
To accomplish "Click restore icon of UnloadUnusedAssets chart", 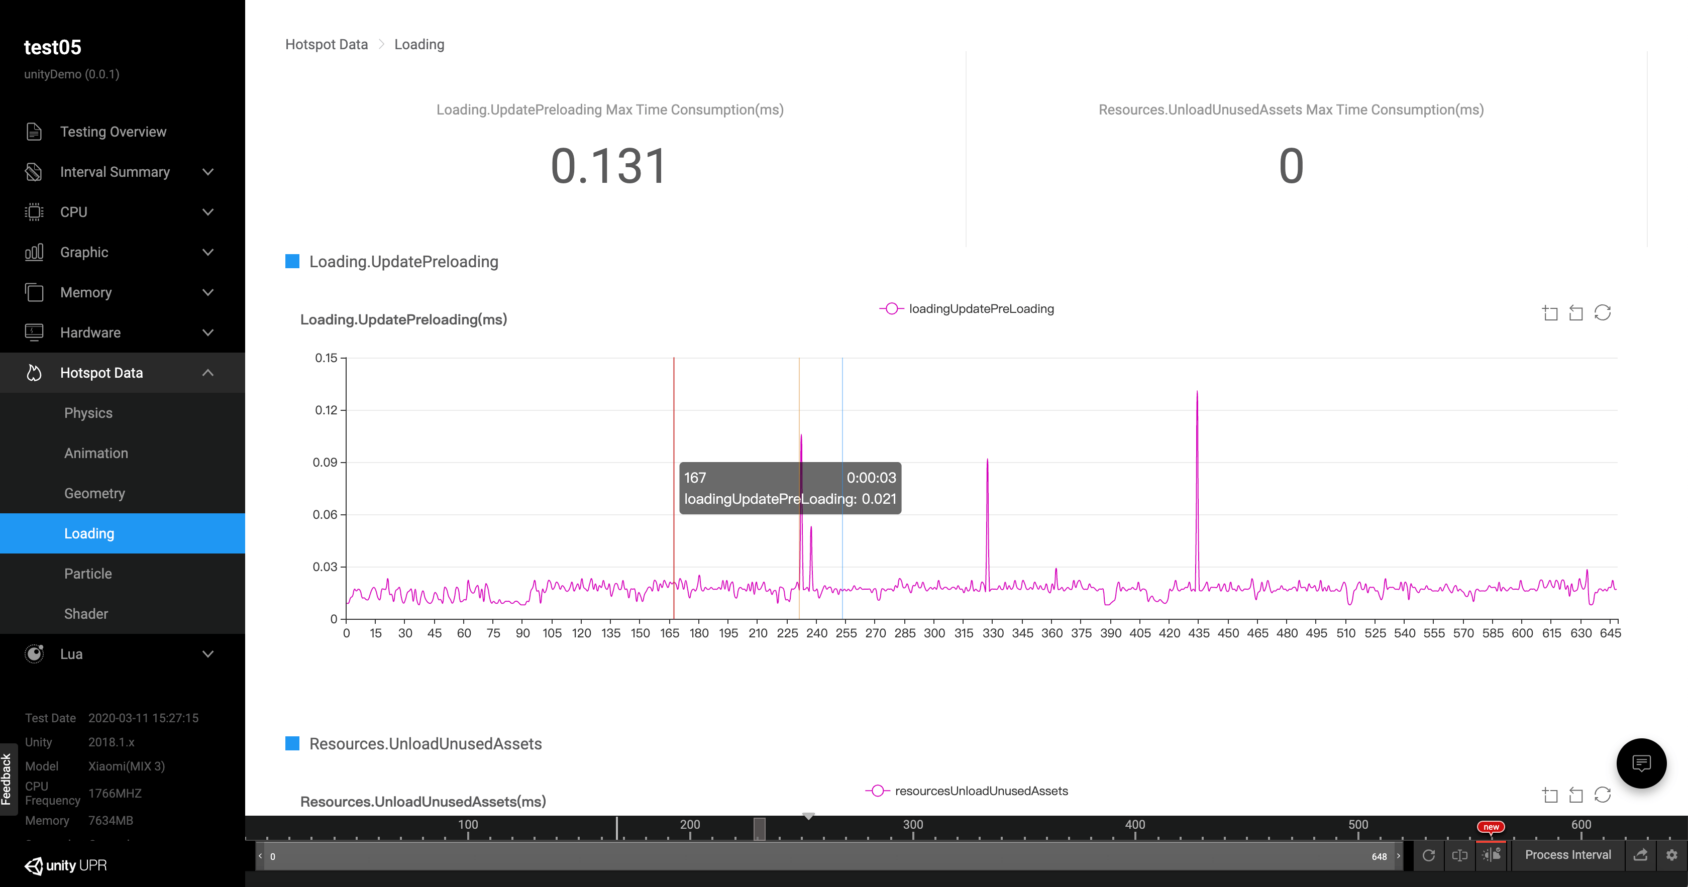I will [x=1602, y=795].
